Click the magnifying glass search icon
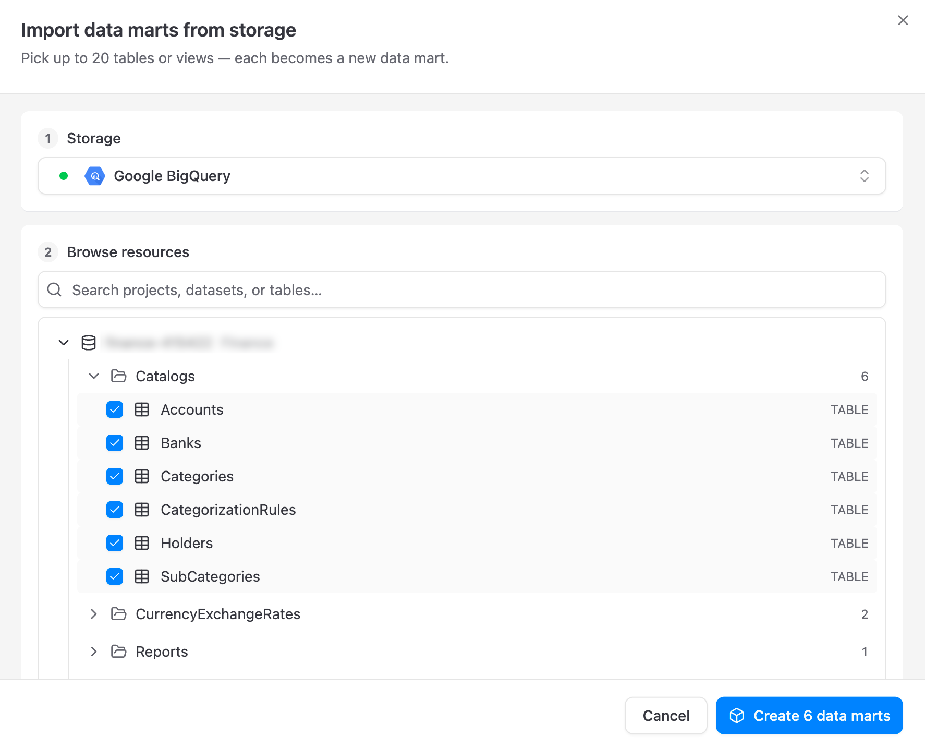This screenshot has width=925, height=748. (x=54, y=289)
